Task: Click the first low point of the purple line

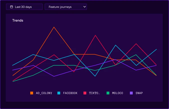Action: click(54, 76)
